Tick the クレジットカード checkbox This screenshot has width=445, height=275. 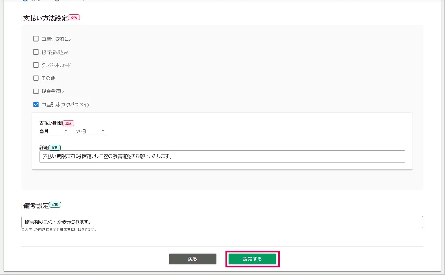(x=36, y=65)
